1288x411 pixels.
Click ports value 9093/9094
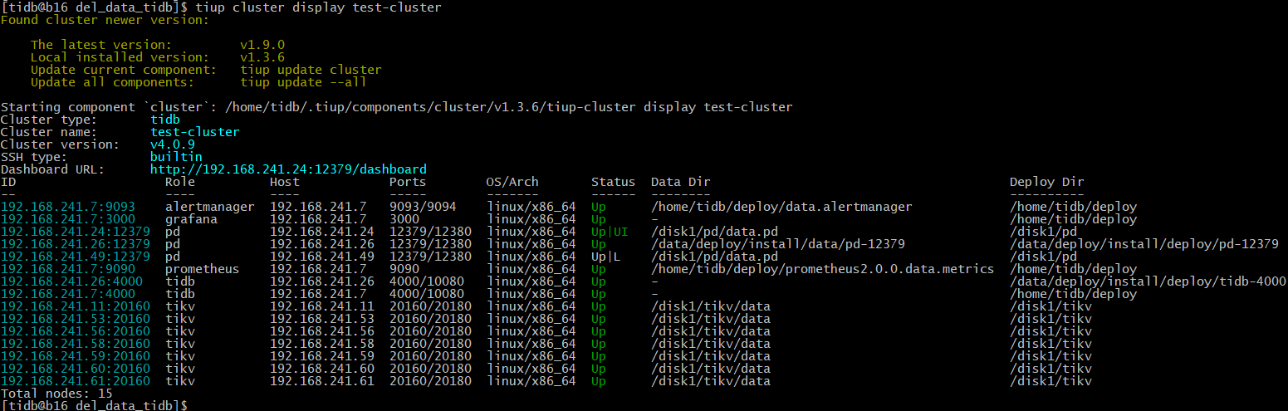point(423,207)
